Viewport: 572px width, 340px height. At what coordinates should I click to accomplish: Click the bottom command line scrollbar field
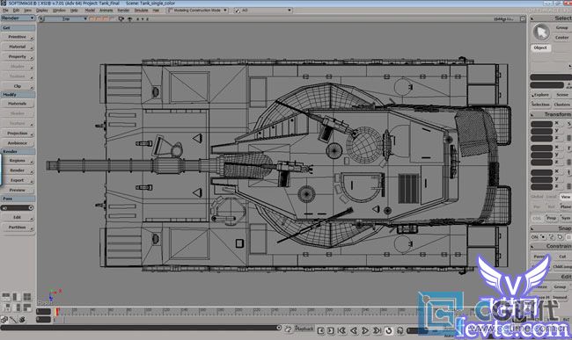click(141, 328)
